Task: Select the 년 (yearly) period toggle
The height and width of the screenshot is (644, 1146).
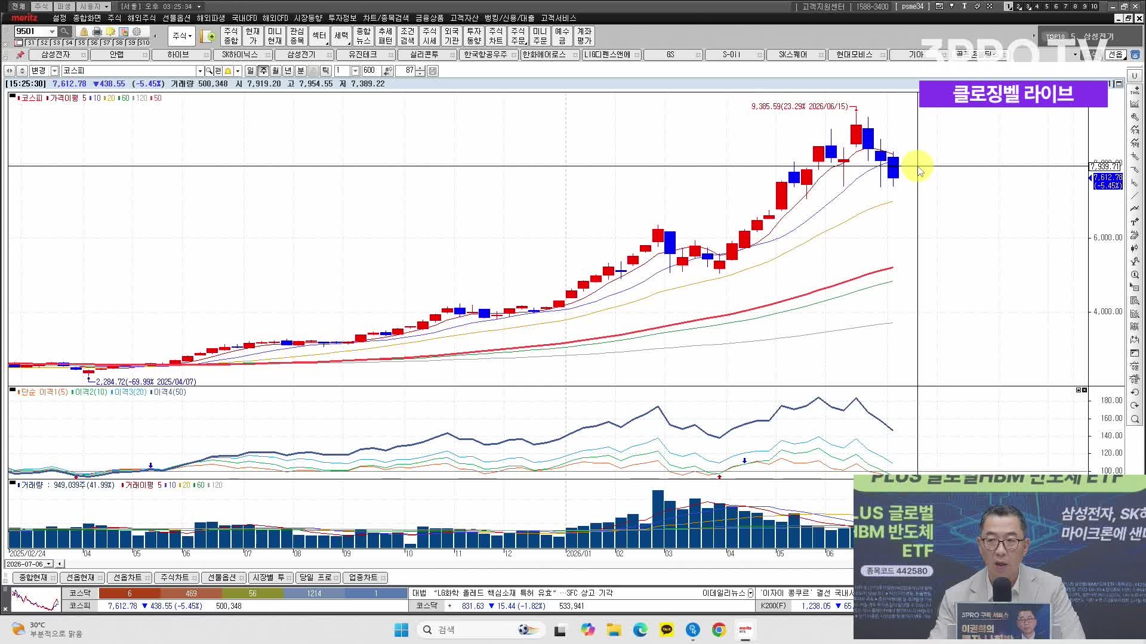Action: 288,71
